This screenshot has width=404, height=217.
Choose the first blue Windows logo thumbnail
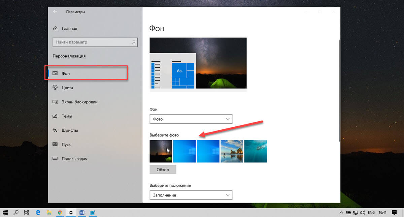tap(184, 151)
